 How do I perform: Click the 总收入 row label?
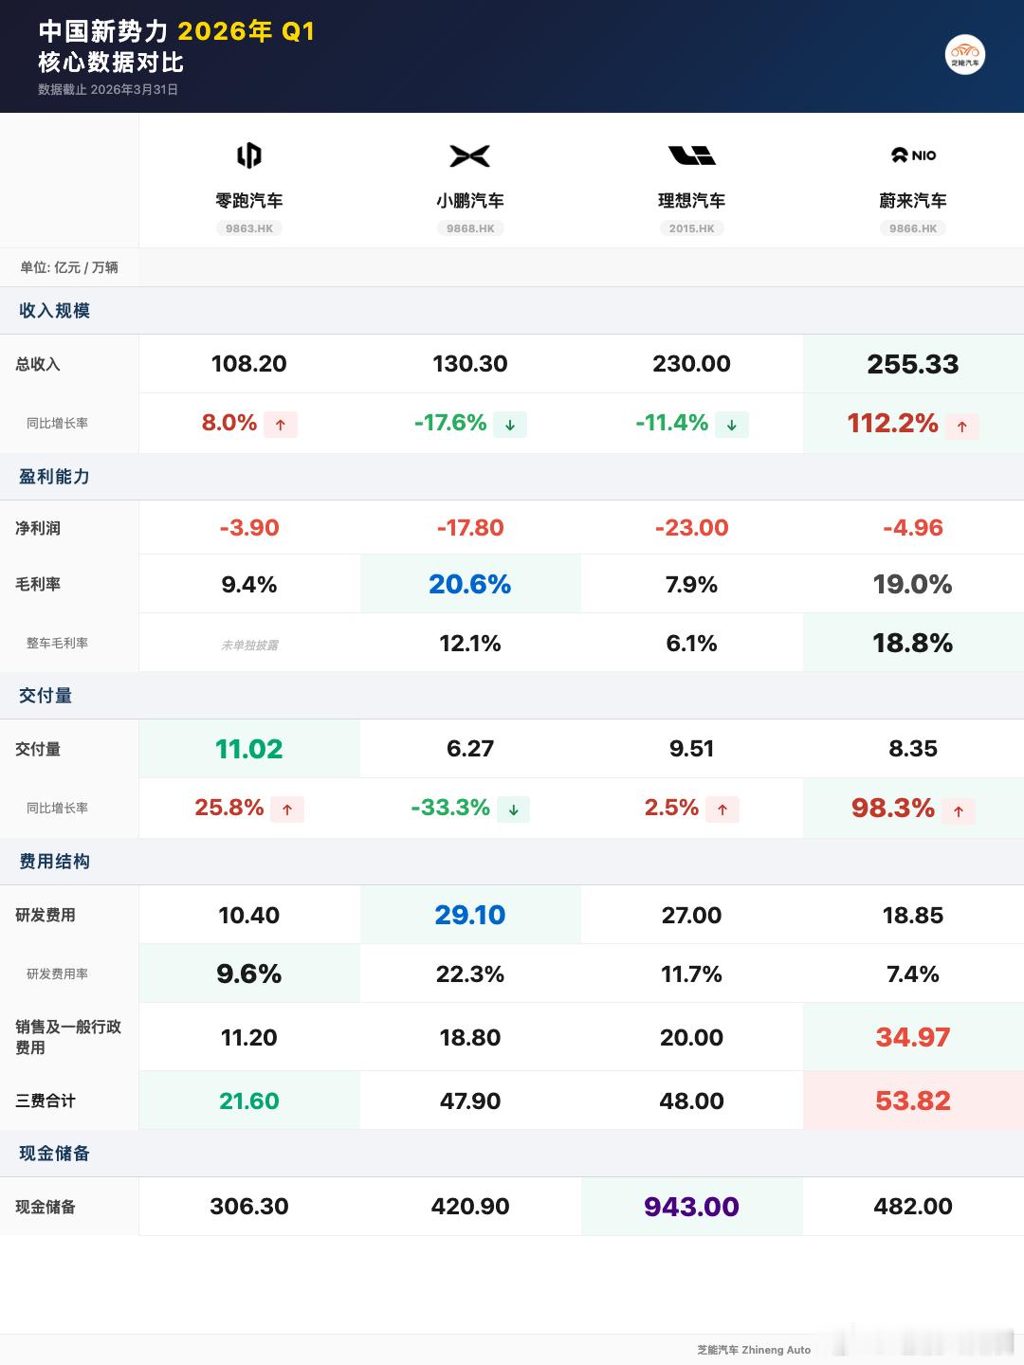(38, 364)
